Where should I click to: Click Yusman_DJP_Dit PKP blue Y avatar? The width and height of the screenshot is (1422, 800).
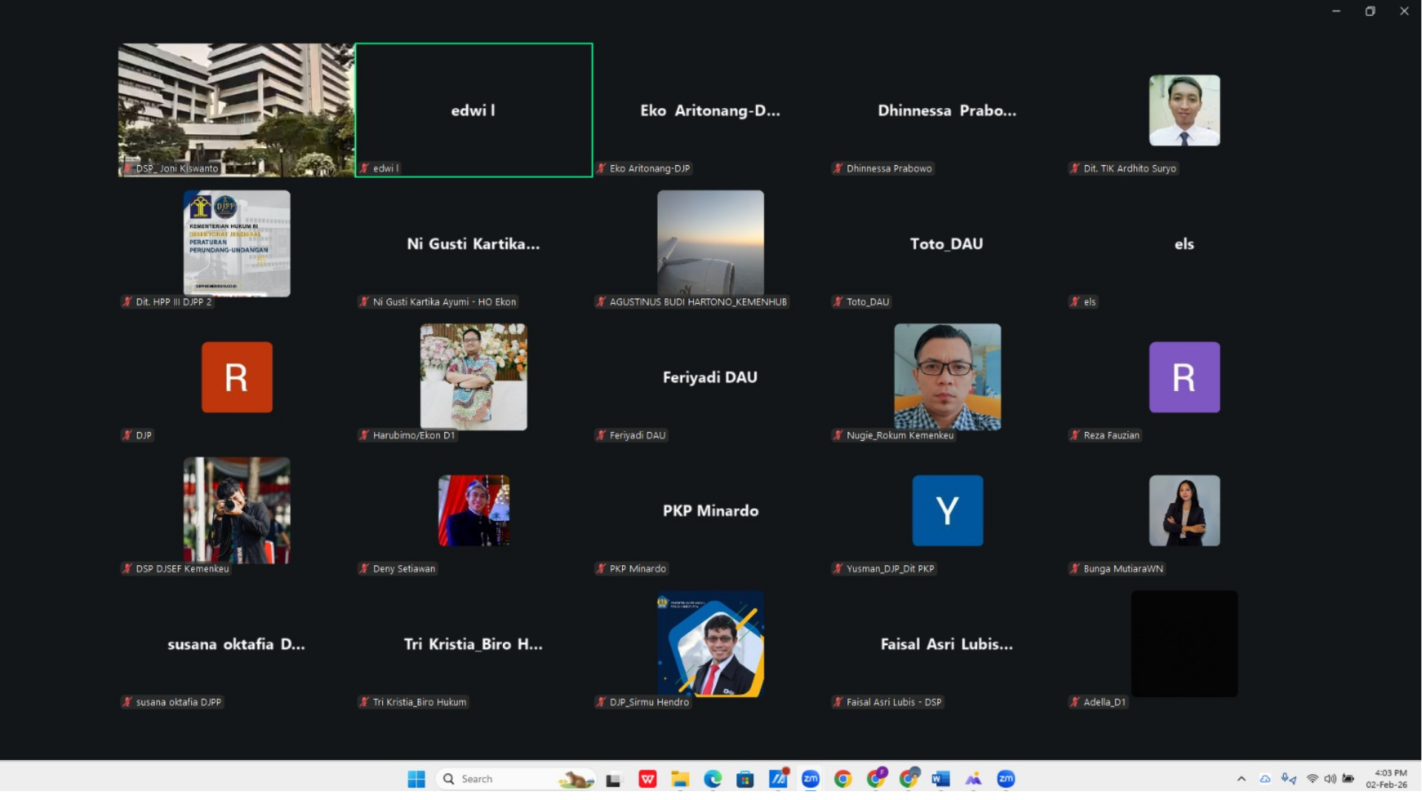point(947,510)
